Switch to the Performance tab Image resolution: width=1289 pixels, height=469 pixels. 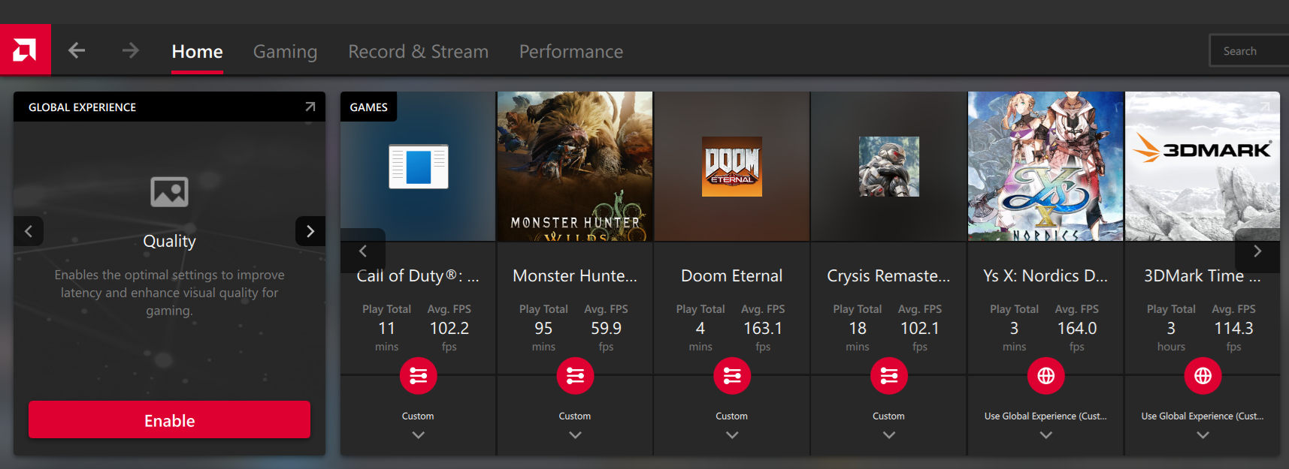pyautogui.click(x=571, y=51)
